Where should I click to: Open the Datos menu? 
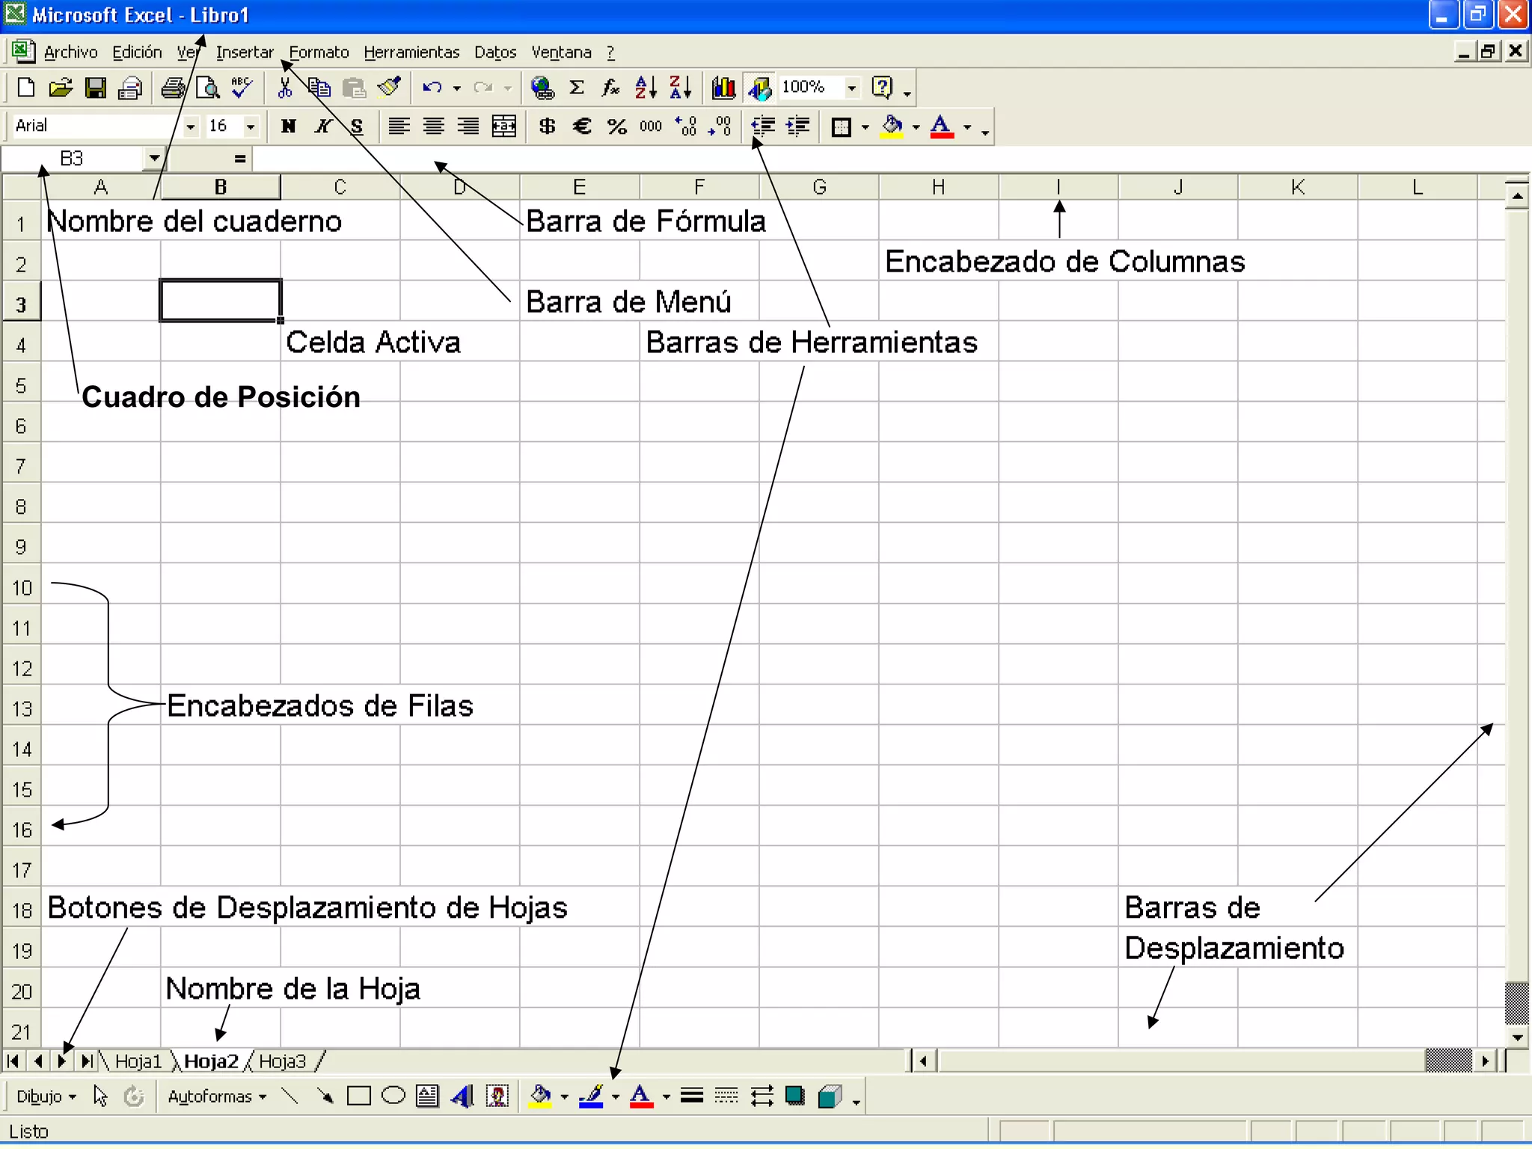495,52
